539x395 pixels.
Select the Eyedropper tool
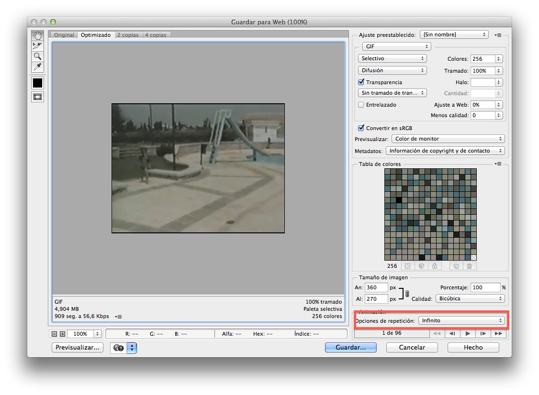point(37,66)
